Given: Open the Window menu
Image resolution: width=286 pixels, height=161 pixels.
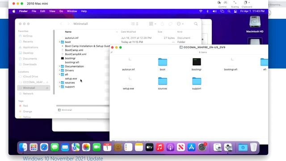Looking at the screenshot, I should coord(72,11).
